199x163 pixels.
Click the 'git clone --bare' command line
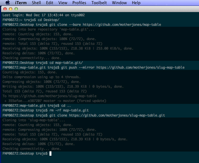(82, 25)
